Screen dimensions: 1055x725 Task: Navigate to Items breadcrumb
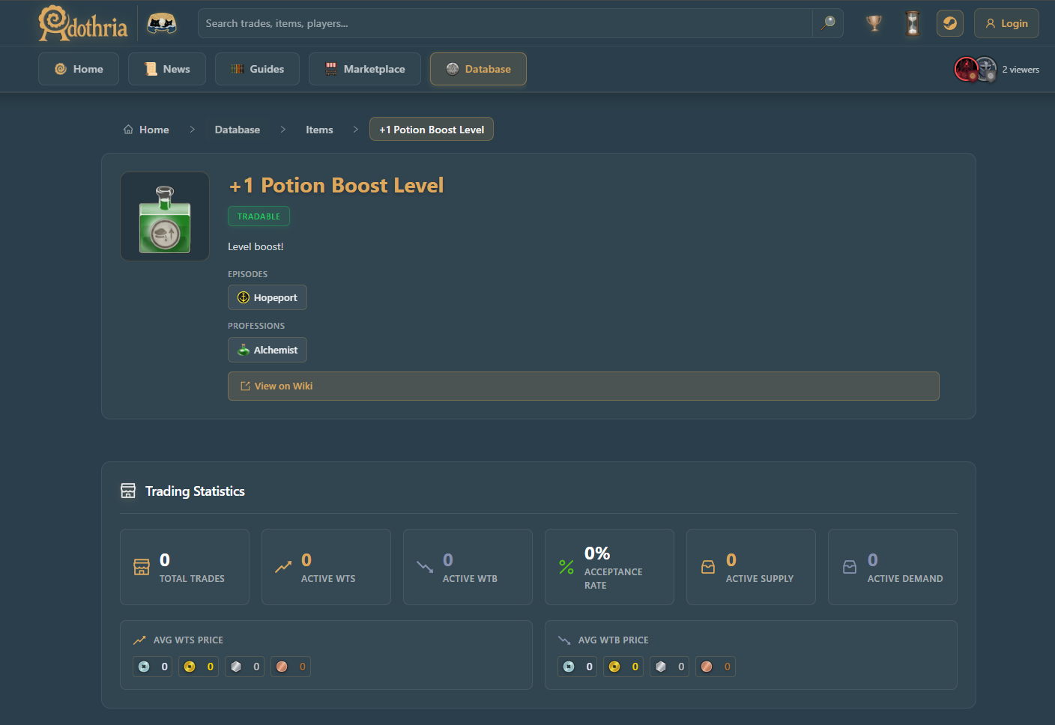click(x=319, y=130)
